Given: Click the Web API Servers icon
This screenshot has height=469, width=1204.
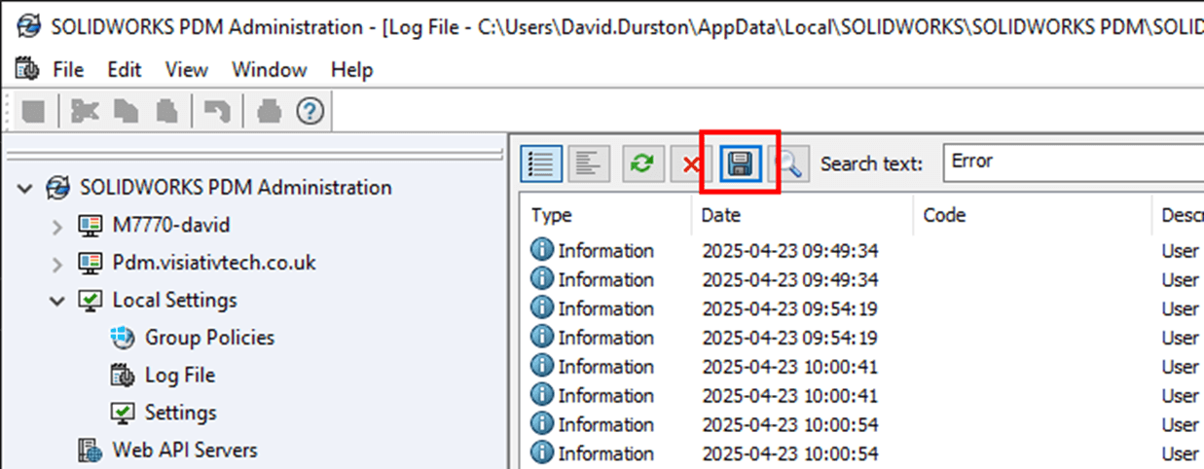Looking at the screenshot, I should coord(90,451).
